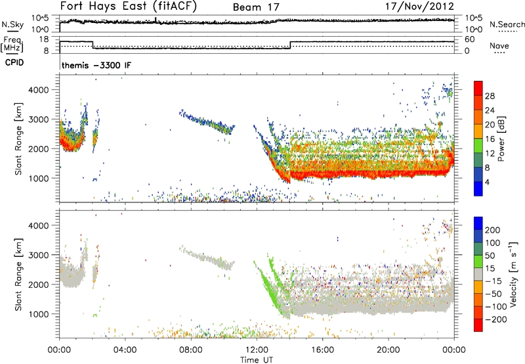525x364 pixels.
Task: Click the 'Freq. [MHz]' axis label
Action: point(12,44)
